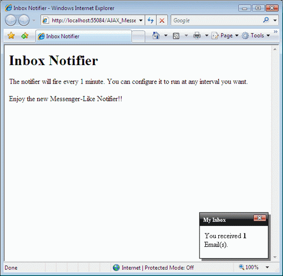Click the scrollbar down arrow
The image size is (283, 276).
[x=275, y=257]
